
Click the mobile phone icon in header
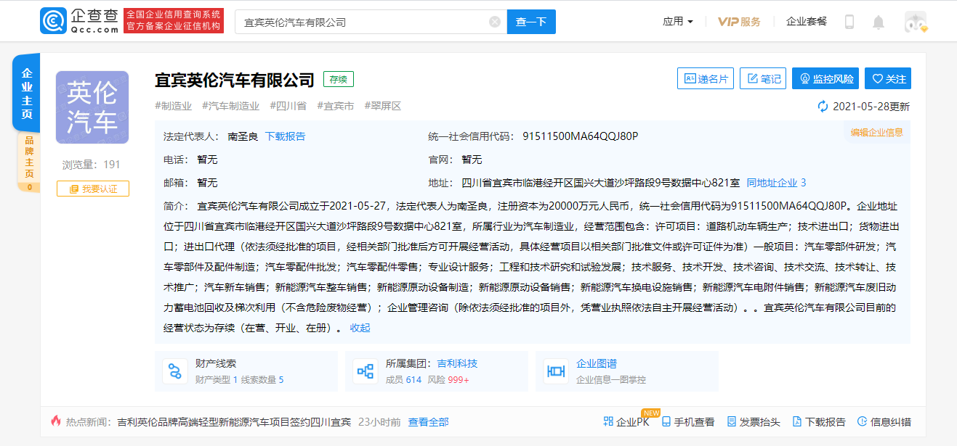(x=849, y=22)
